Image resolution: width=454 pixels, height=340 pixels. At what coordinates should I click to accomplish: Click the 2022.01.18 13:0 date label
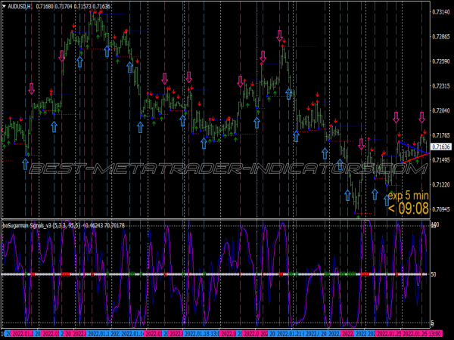[201, 334]
